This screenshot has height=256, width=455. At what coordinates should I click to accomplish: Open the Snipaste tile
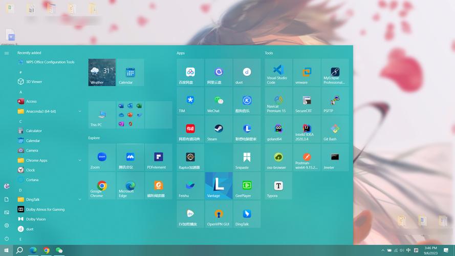tap(247, 157)
